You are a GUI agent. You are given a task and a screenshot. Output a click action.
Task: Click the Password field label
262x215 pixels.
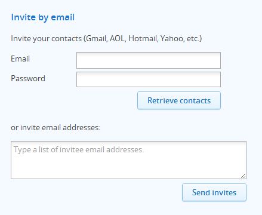[28, 78]
